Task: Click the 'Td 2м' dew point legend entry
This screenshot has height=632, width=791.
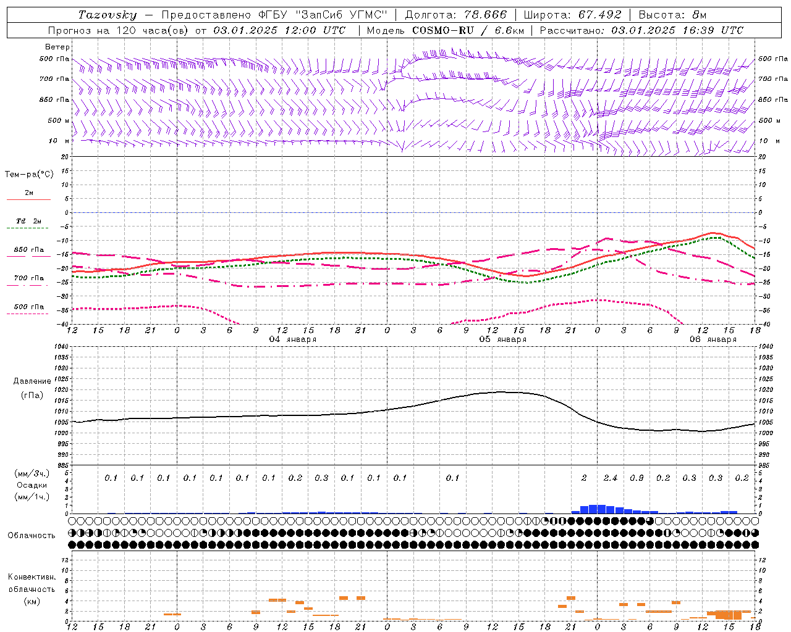Action: click(x=29, y=221)
